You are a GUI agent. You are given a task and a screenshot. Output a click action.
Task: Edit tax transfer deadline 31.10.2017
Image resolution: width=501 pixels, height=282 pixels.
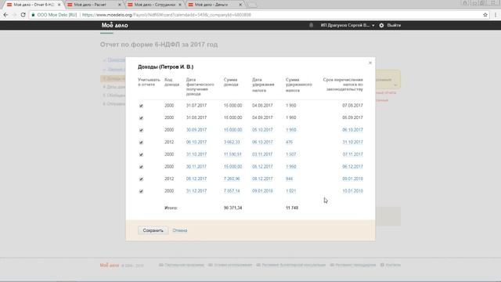click(x=353, y=142)
